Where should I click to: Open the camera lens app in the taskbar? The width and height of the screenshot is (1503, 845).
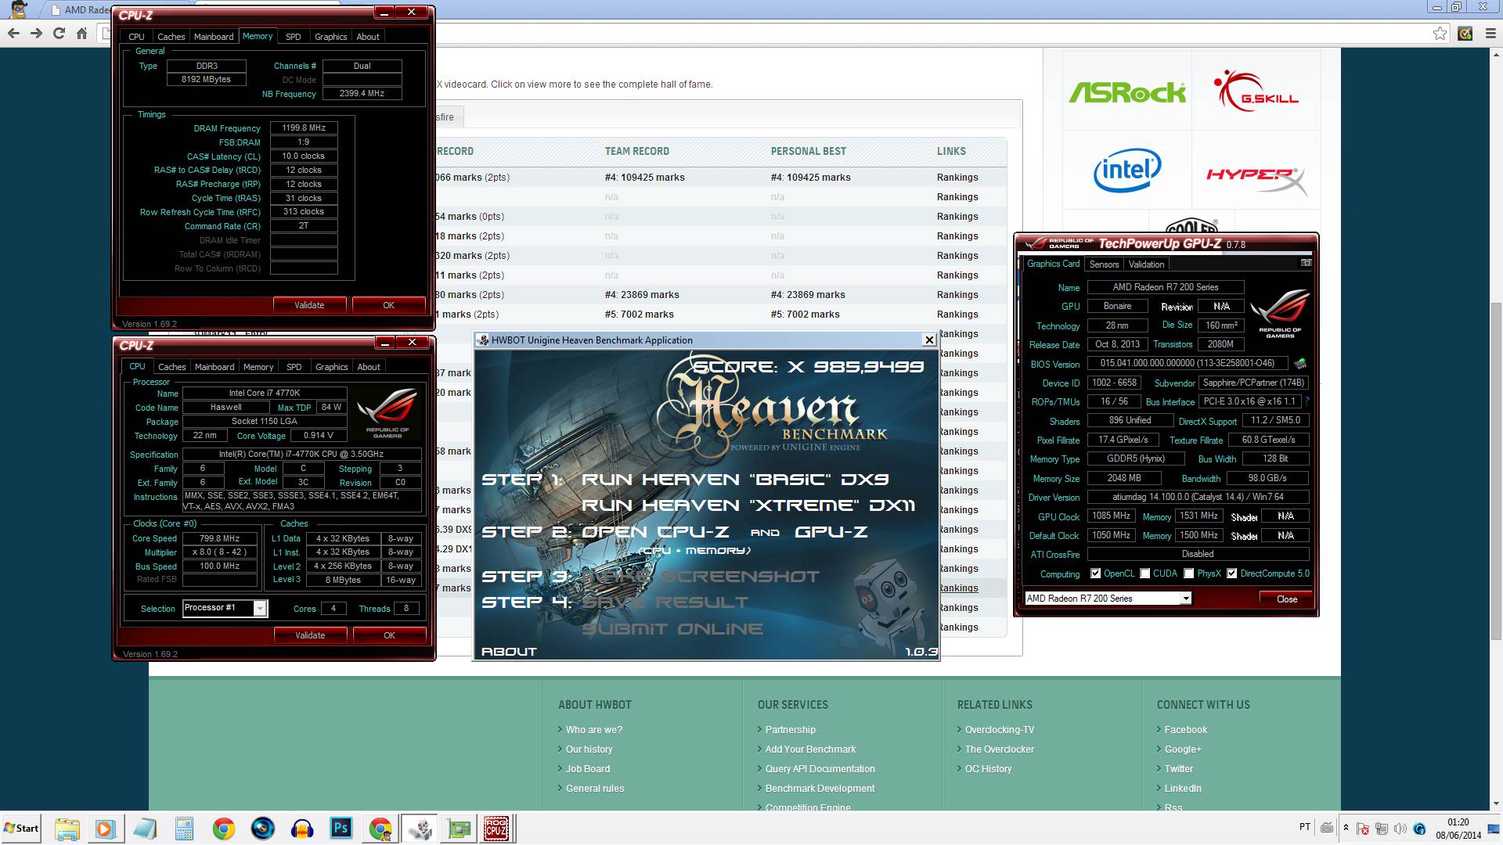point(262,829)
